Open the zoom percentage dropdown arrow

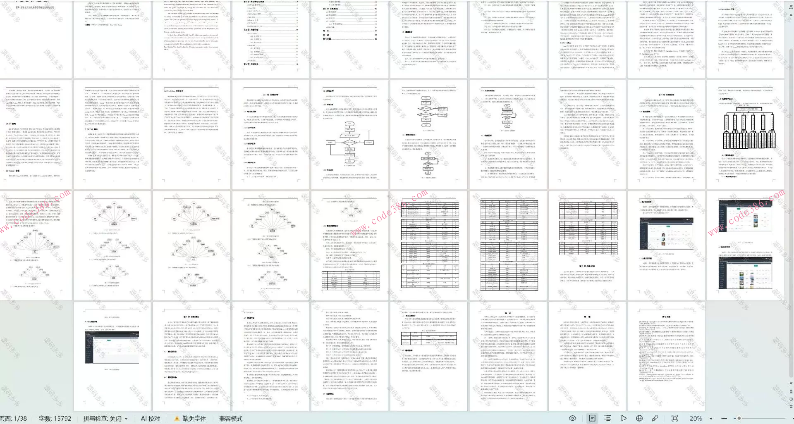tap(711, 419)
